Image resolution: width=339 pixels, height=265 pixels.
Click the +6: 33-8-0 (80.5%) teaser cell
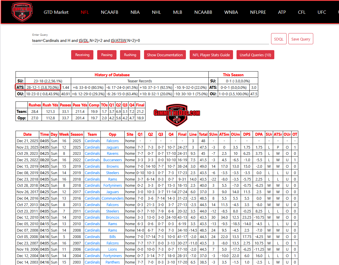pos(88,87)
